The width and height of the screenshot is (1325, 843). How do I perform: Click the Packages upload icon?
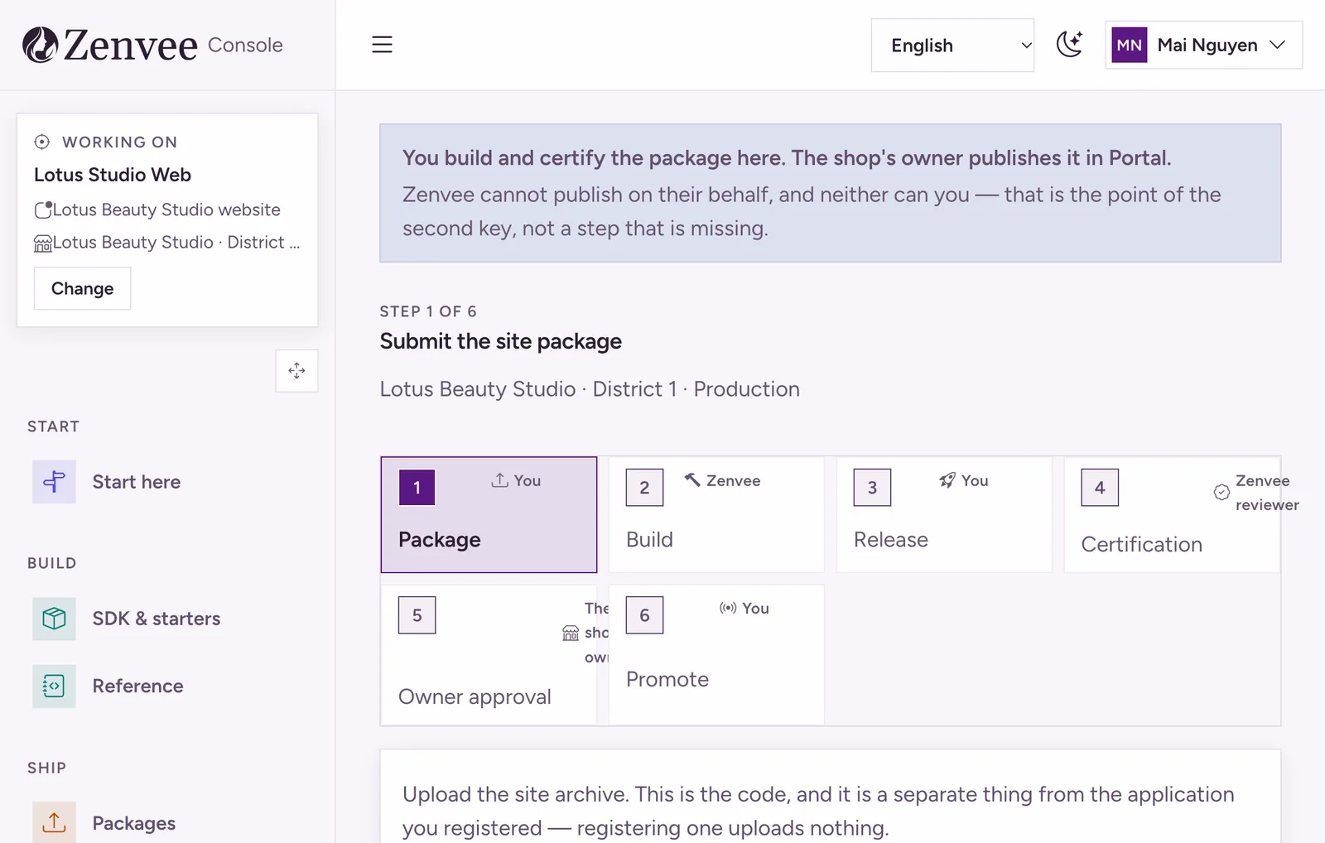pyautogui.click(x=54, y=822)
